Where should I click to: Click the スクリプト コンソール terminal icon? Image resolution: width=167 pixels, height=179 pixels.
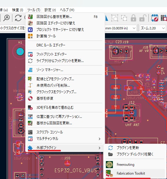point(30,132)
